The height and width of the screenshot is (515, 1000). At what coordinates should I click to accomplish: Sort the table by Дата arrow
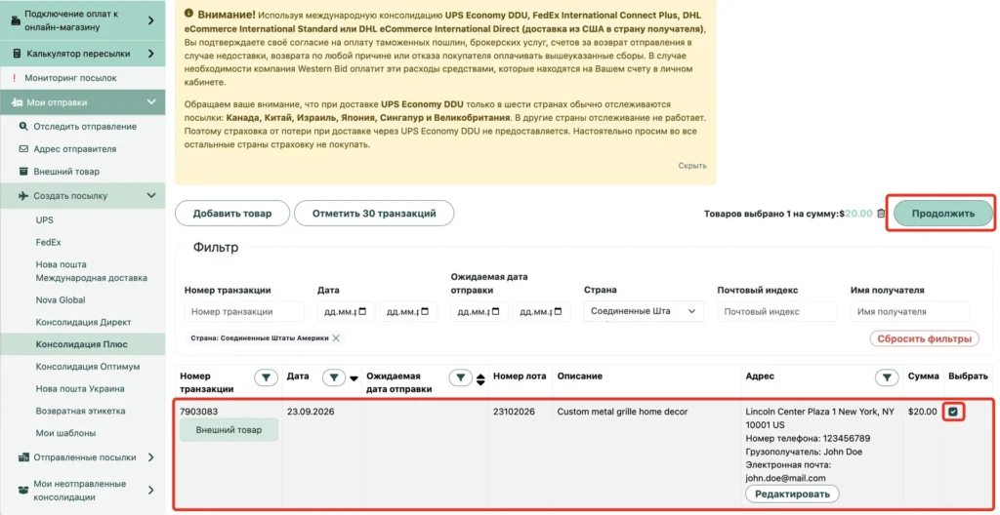354,378
